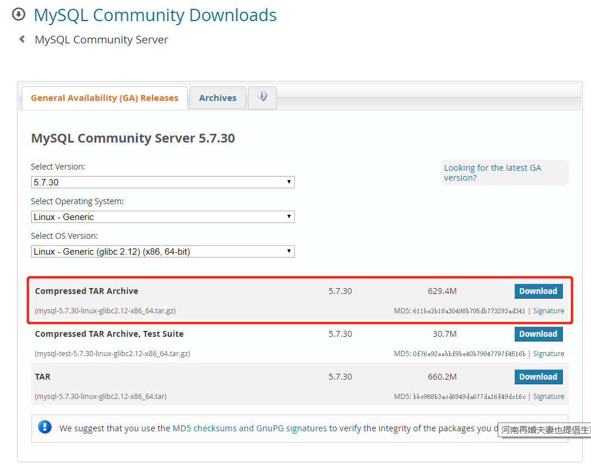Image resolution: width=591 pixels, height=470 pixels.
Task: Click the blue exclamation notice icon
Action: pyautogui.click(x=45, y=427)
